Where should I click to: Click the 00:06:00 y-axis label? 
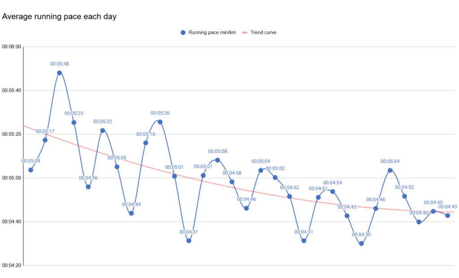tap(12, 47)
